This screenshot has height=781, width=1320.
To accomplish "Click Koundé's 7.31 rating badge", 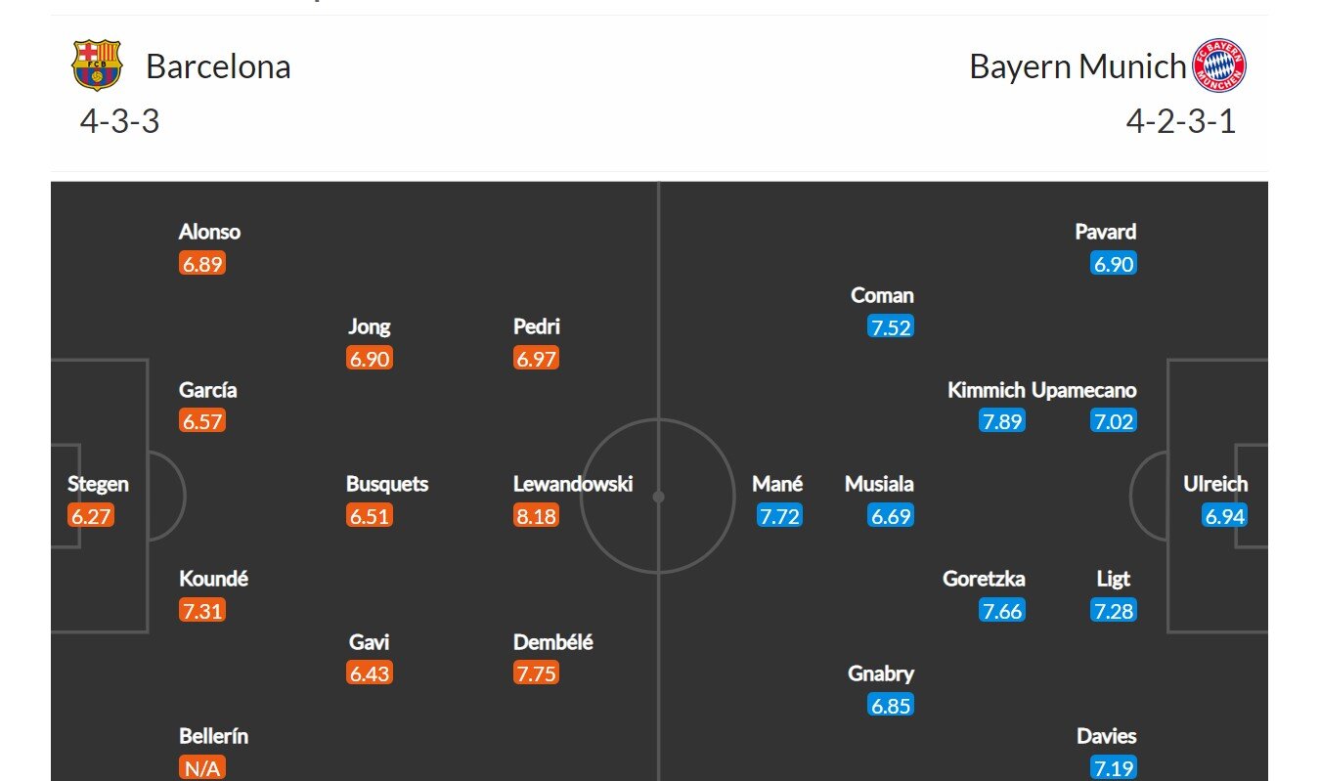I will coord(202,611).
